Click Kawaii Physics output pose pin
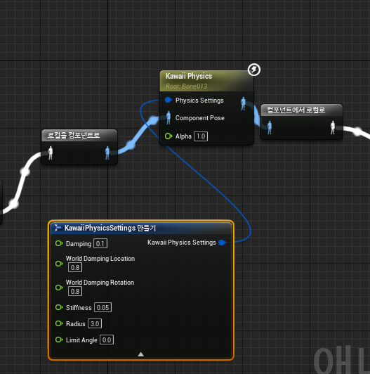 pyautogui.click(x=243, y=104)
